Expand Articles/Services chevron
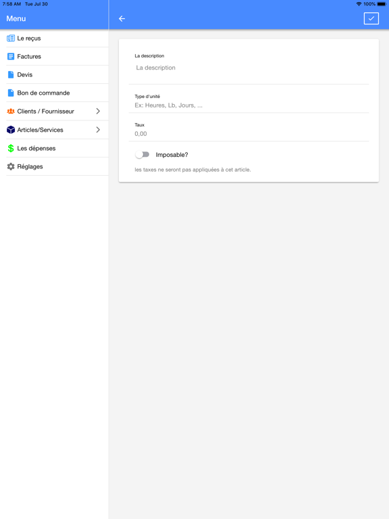Viewport: 389px width, 519px height. pos(98,130)
